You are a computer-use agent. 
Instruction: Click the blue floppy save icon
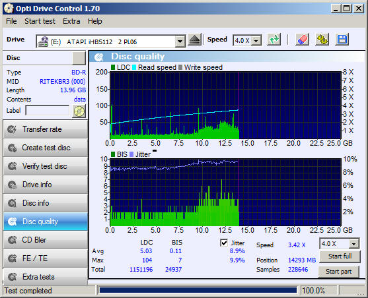pyautogui.click(x=342, y=40)
